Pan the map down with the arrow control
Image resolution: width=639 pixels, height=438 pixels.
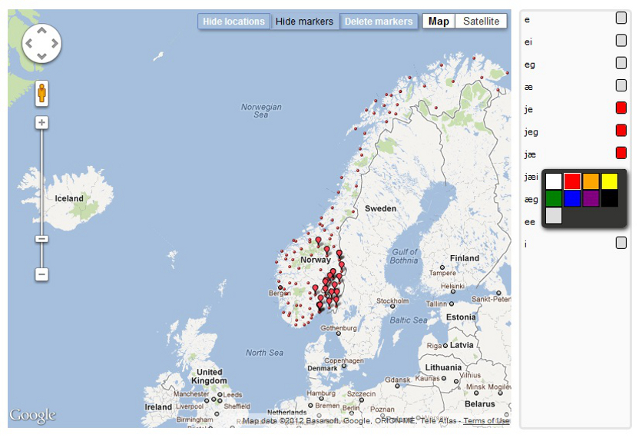(x=42, y=55)
